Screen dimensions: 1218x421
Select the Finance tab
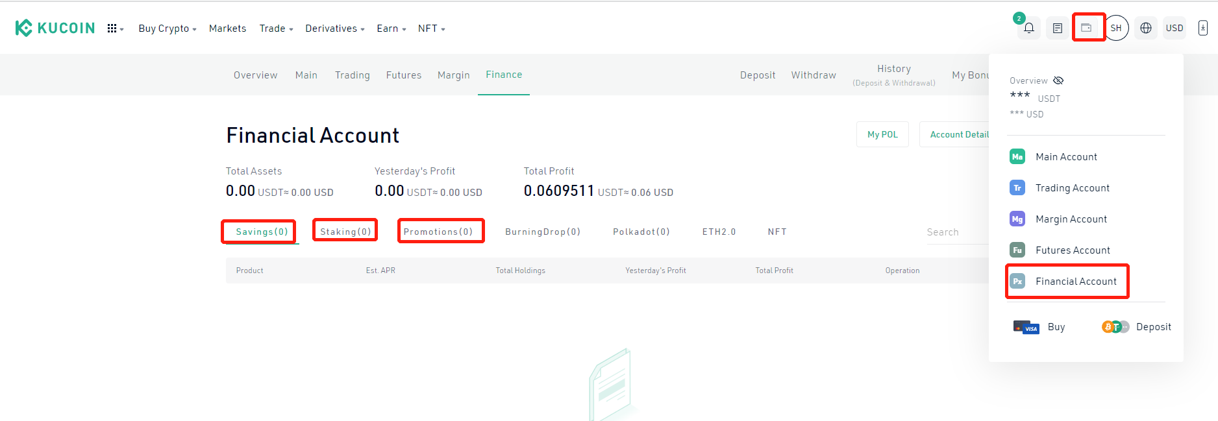click(504, 75)
